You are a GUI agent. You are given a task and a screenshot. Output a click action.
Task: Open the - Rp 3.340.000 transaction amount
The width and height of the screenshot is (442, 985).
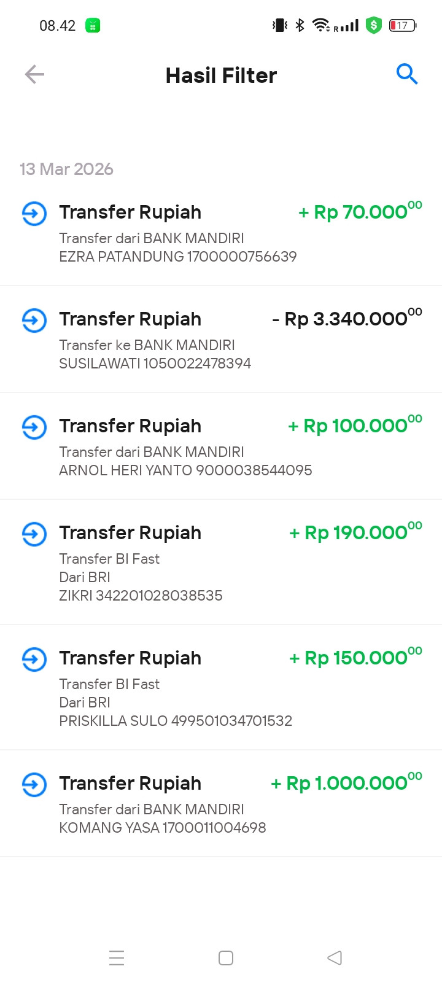(347, 318)
